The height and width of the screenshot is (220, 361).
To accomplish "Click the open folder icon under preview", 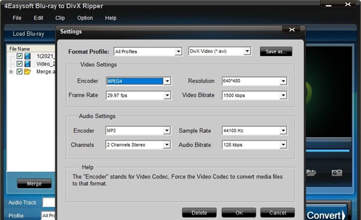I will 311,173.
